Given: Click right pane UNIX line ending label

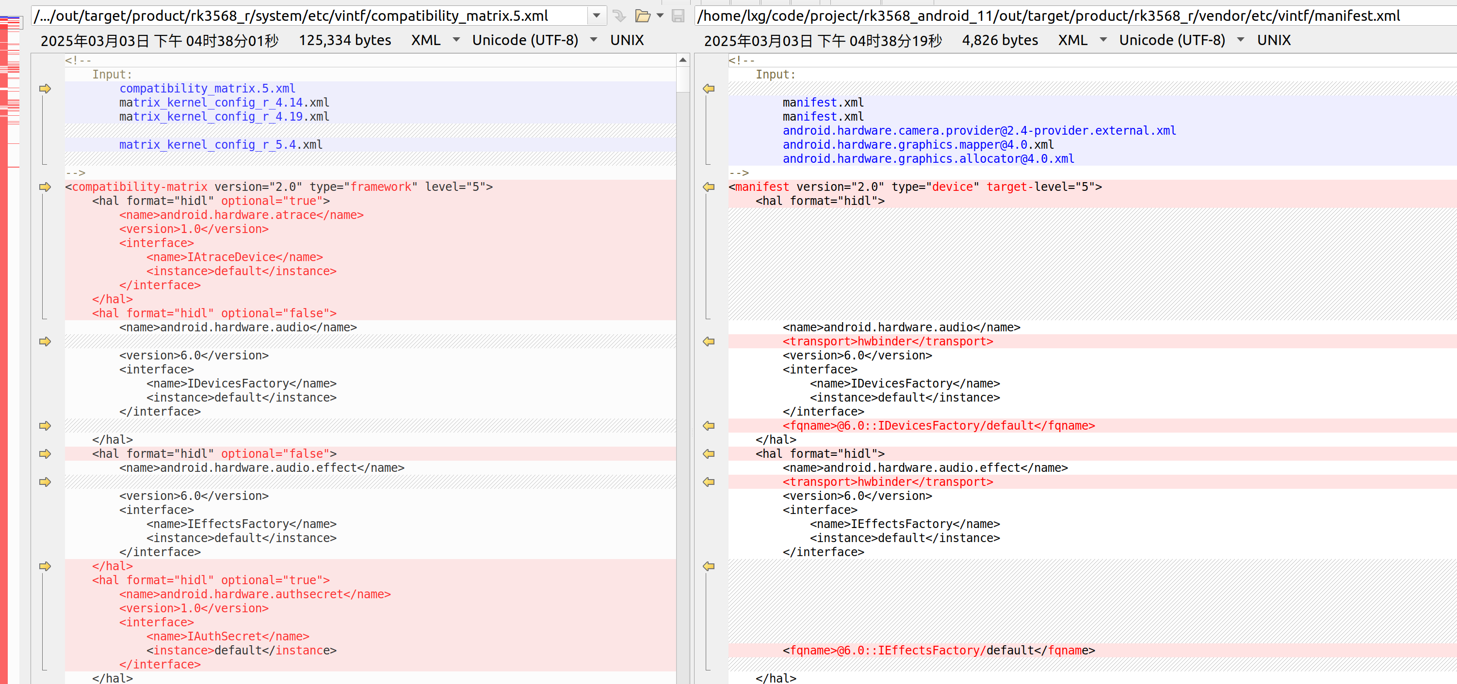Looking at the screenshot, I should pos(1274,40).
